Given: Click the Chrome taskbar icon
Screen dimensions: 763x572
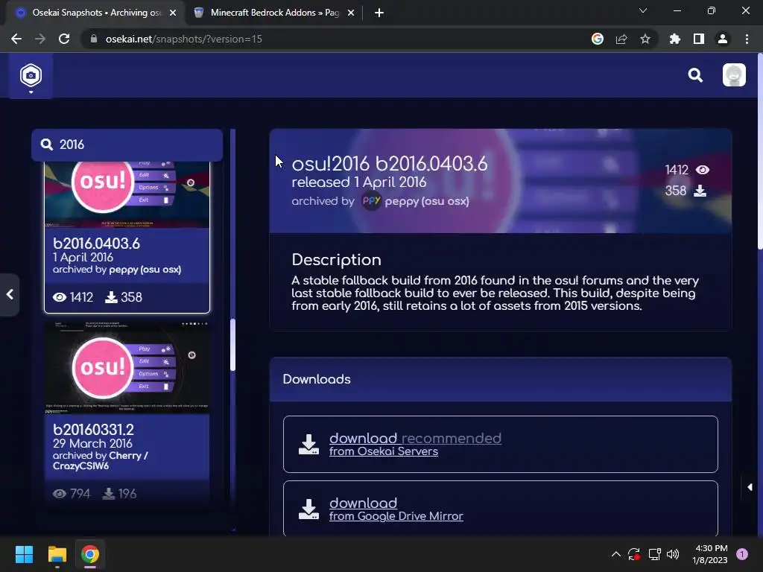Looking at the screenshot, I should [90, 554].
